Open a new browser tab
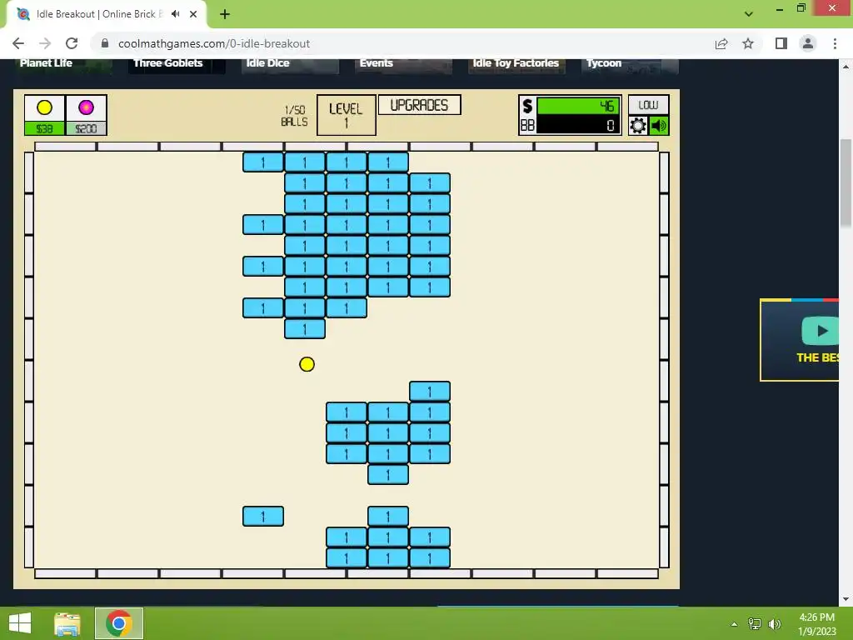The width and height of the screenshot is (853, 640). click(225, 14)
